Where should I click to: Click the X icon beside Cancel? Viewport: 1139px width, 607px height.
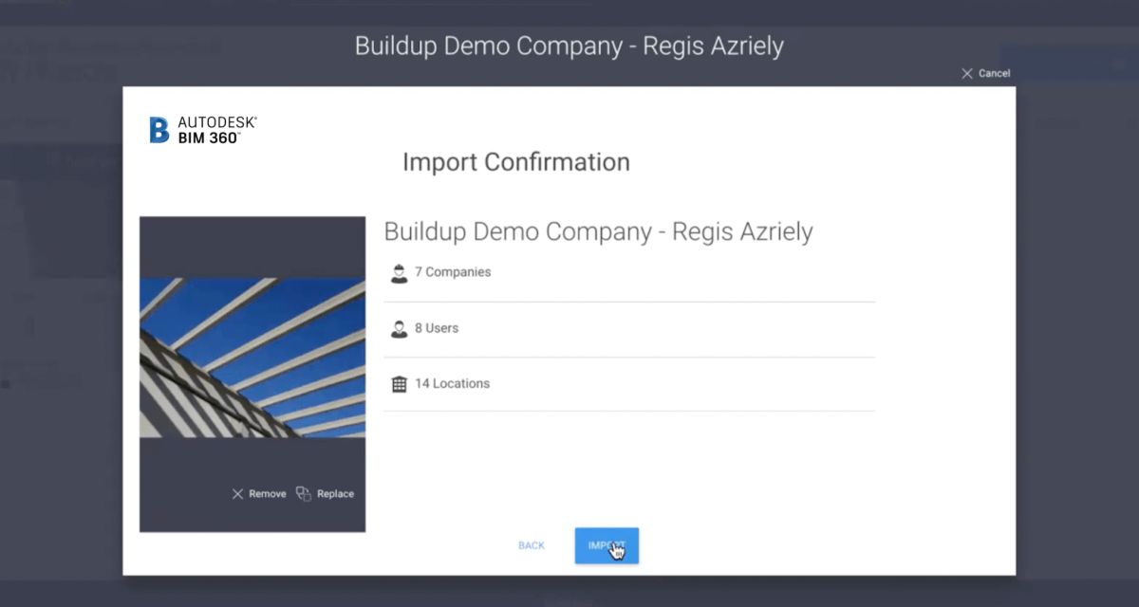click(x=967, y=73)
